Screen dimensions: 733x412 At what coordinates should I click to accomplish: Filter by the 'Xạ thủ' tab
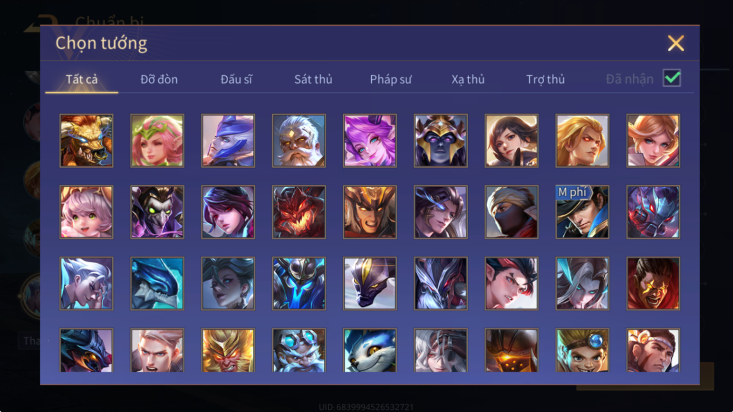pyautogui.click(x=468, y=79)
